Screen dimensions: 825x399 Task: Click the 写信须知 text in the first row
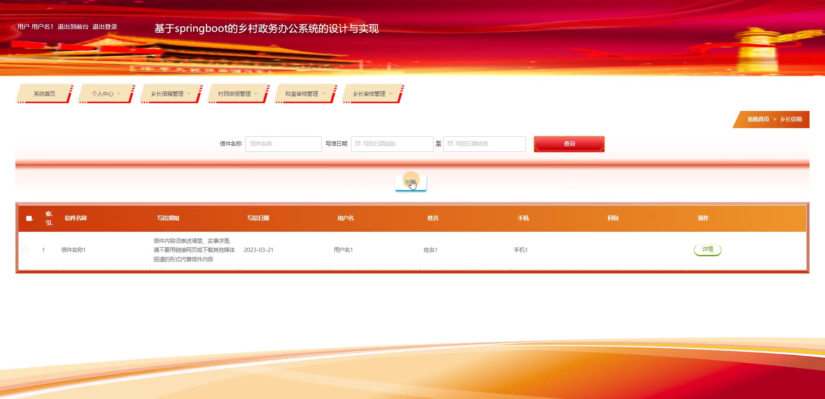tap(194, 250)
